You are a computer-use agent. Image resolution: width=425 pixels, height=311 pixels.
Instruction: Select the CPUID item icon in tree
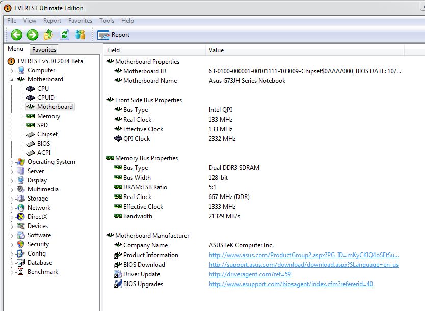point(31,98)
